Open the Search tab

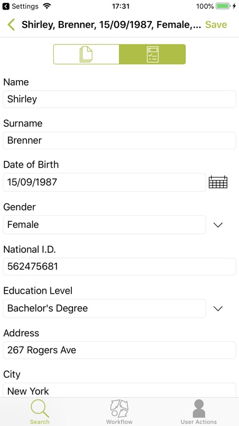40,412
